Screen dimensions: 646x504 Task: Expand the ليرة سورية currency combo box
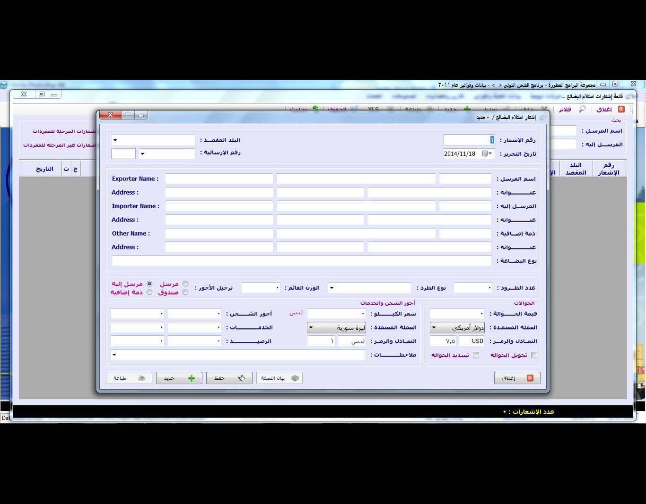point(311,327)
